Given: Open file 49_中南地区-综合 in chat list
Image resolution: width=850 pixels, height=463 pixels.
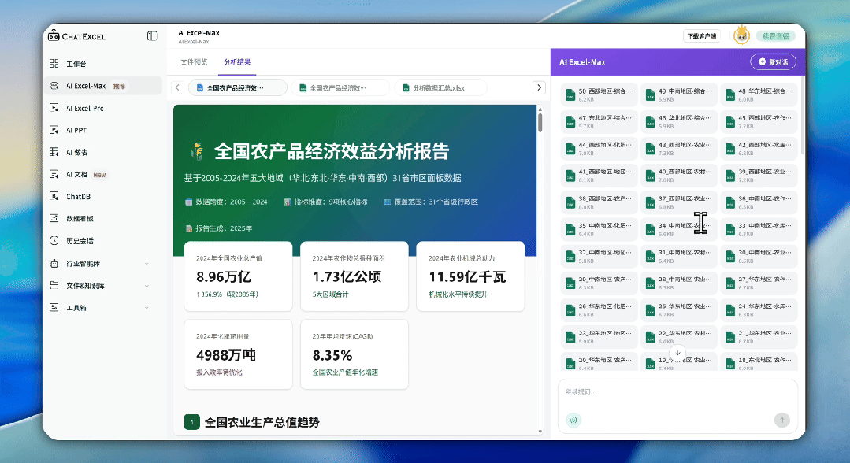Looking at the screenshot, I should click(679, 94).
